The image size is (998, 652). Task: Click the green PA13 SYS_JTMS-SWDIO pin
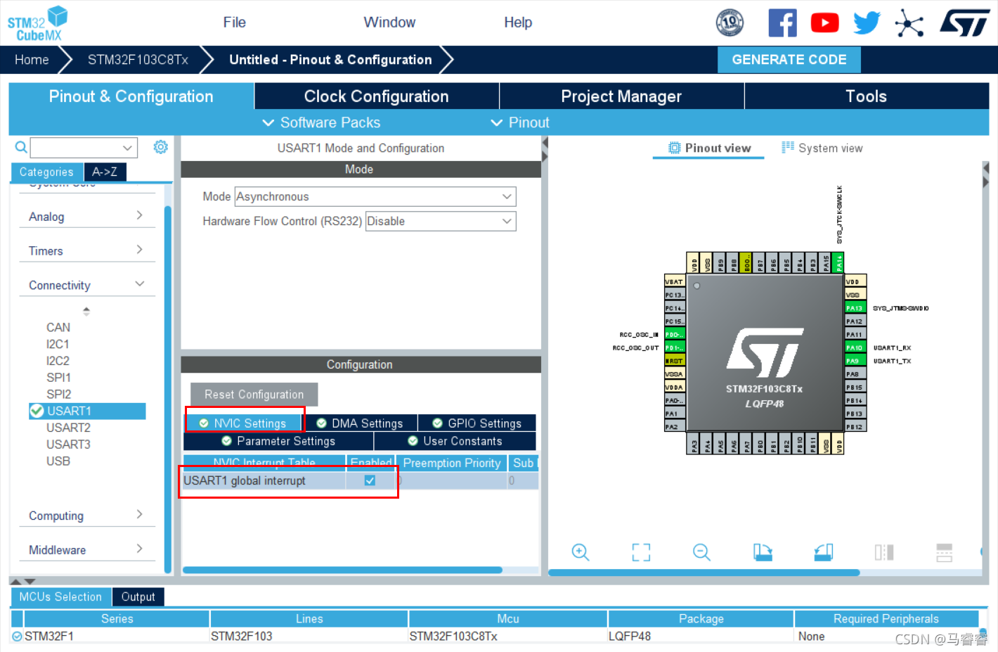coord(855,308)
